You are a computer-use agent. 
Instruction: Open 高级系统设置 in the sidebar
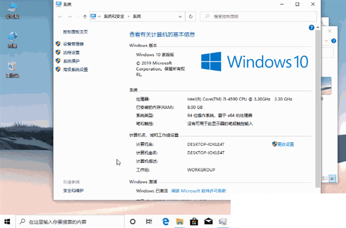click(x=76, y=70)
